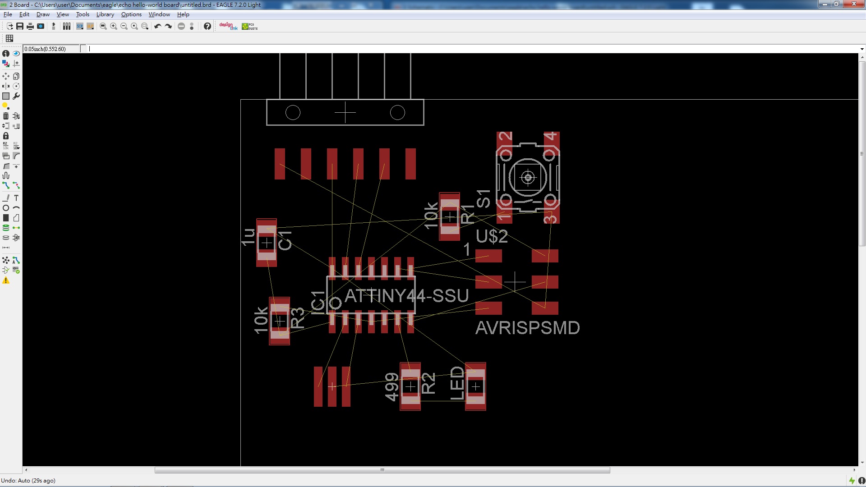Screen dimensions: 866x487
Task: Toggle the Lock tool
Action: [6, 136]
